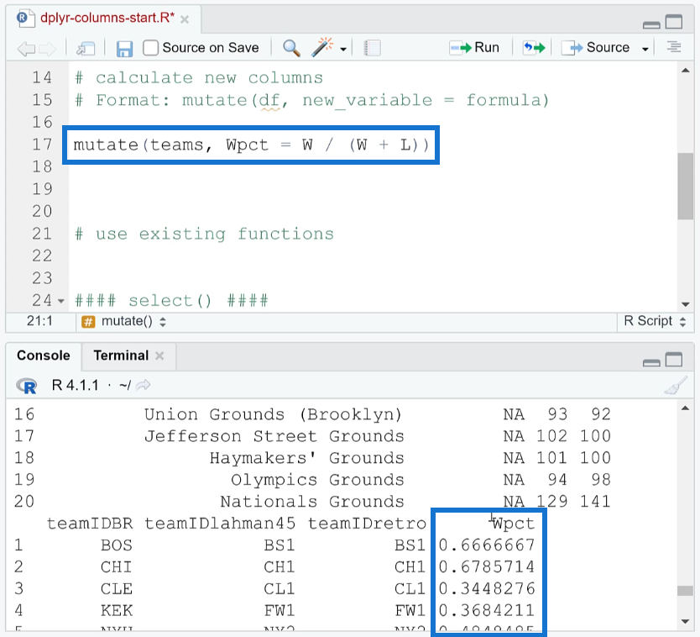Screen dimensions: 700x637
Task: Clear the console with broom icon
Action: [676, 386]
